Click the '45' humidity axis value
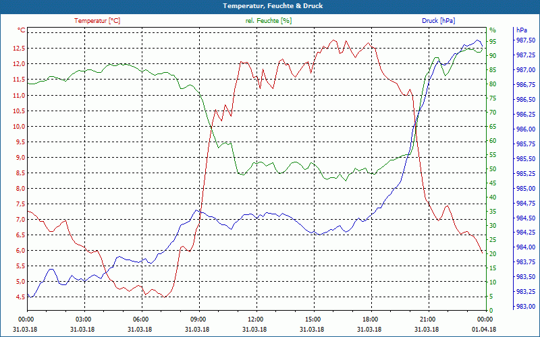The height and width of the screenshot is (337, 540). coord(493,183)
